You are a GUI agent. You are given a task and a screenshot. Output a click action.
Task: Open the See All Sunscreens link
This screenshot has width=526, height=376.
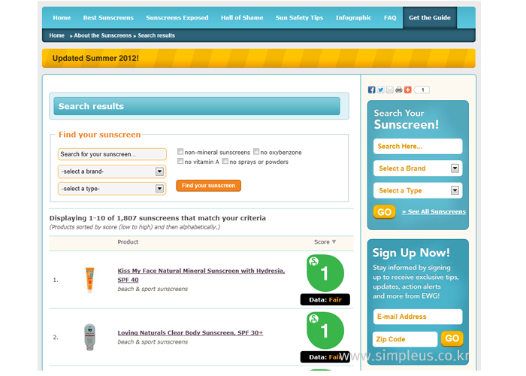[434, 211]
